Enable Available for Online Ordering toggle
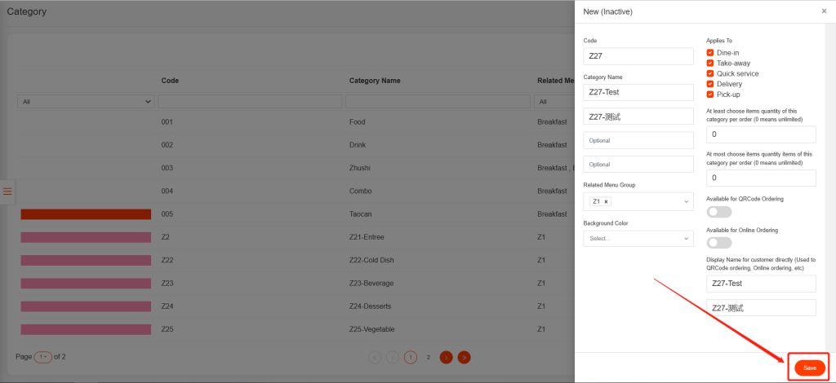836x383 pixels. coord(719,242)
